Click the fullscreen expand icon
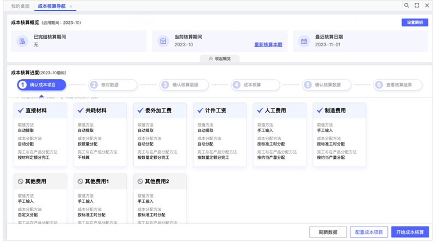This screenshot has width=437, height=245. (x=417, y=5)
